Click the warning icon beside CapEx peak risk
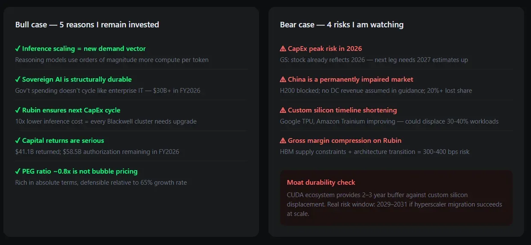This screenshot has width=531, height=245. click(x=283, y=49)
